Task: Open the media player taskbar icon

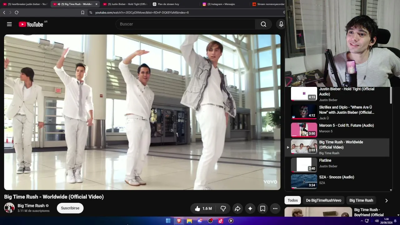Action: point(231,221)
